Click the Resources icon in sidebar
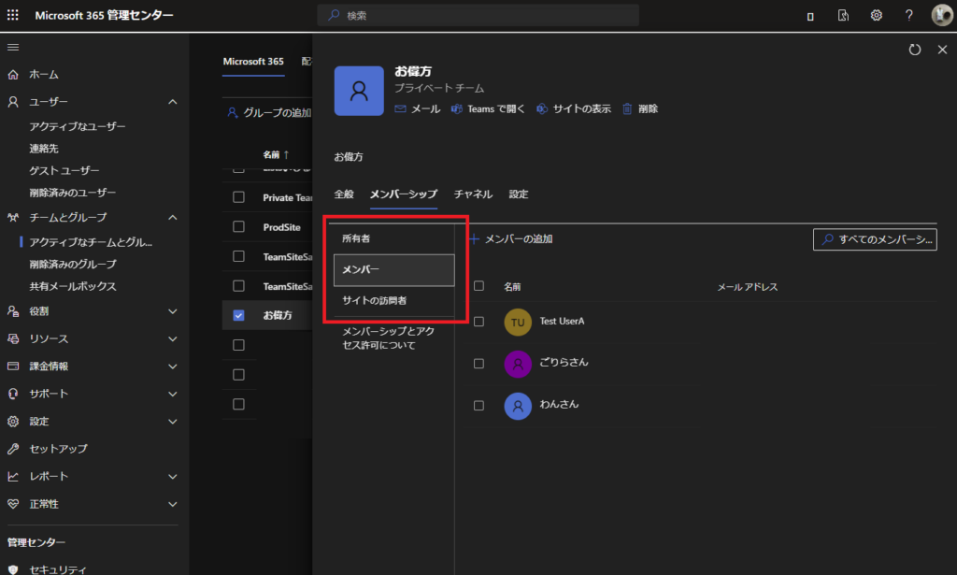Screen dimensions: 957x575 point(13,338)
